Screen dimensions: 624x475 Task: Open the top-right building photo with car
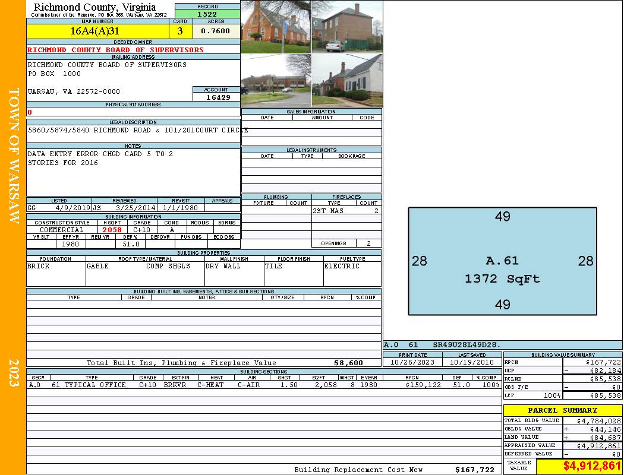[x=348, y=27]
